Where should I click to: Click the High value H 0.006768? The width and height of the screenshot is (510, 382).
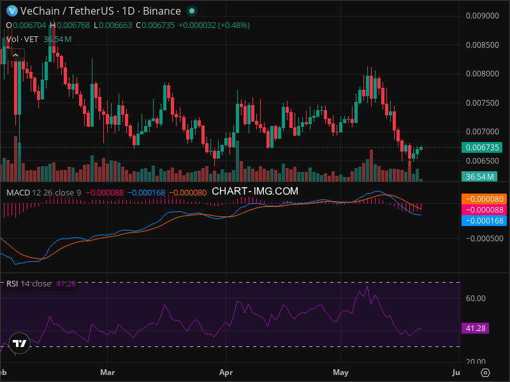(x=70, y=25)
